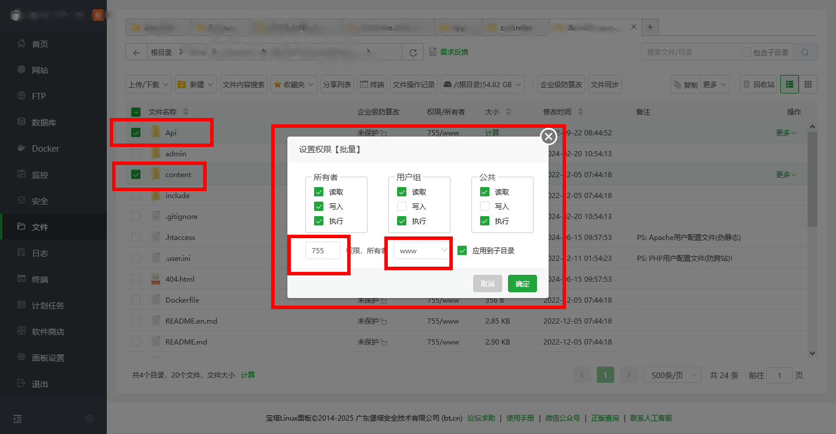Open 文件操作记录 button
Viewport: 836px width, 434px height.
tap(414, 84)
